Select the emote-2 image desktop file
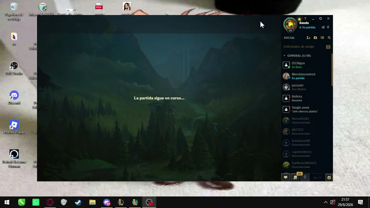 tap(127, 10)
